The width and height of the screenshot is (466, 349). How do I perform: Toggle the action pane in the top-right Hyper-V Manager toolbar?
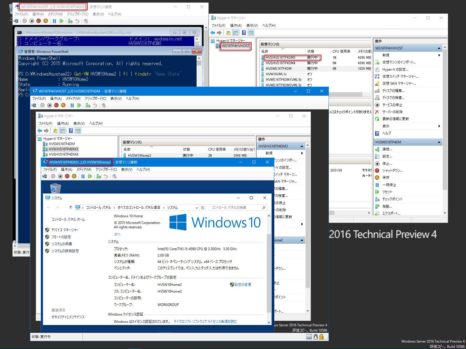[x=251, y=33]
